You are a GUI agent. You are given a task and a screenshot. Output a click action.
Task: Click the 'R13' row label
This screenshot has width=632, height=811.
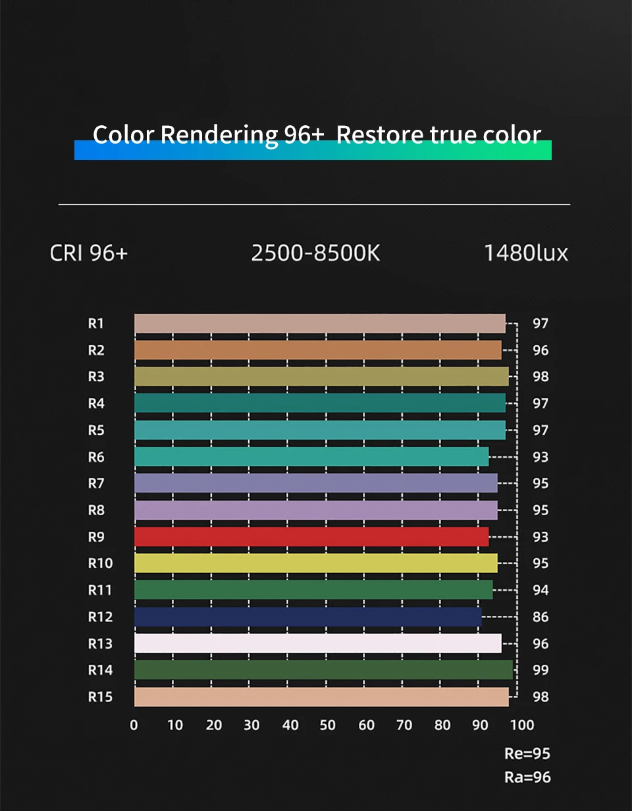[100, 643]
